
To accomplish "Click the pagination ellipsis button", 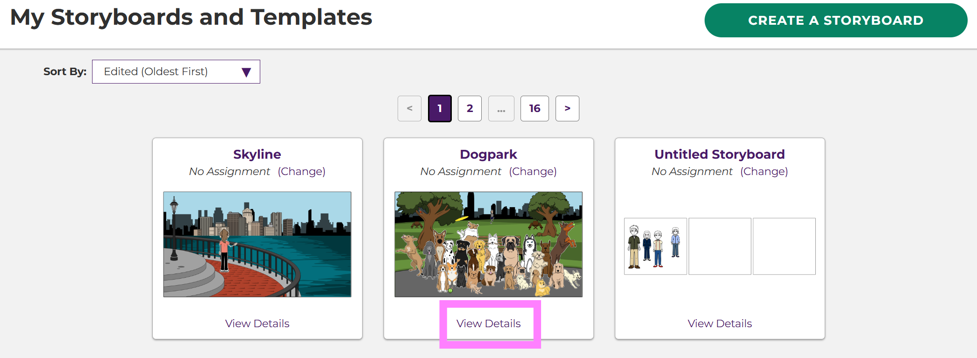I will pos(501,108).
